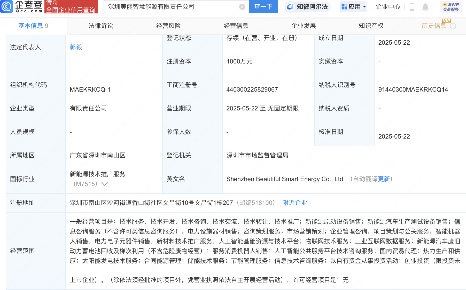Expand the 应用 dropdown arrow
This screenshot has height=290, width=466.
click(x=364, y=7)
